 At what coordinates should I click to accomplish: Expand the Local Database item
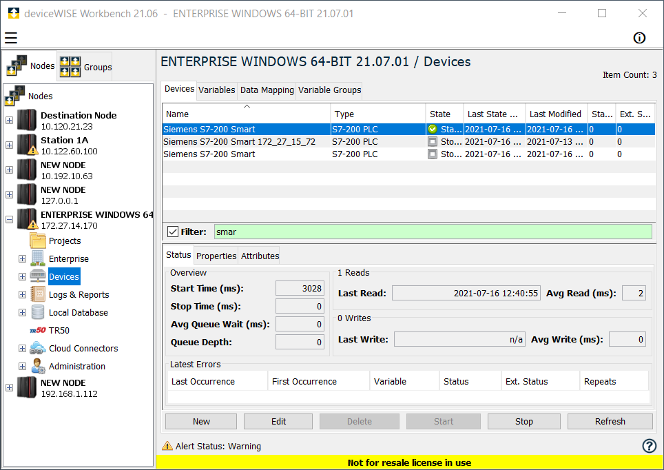click(23, 312)
